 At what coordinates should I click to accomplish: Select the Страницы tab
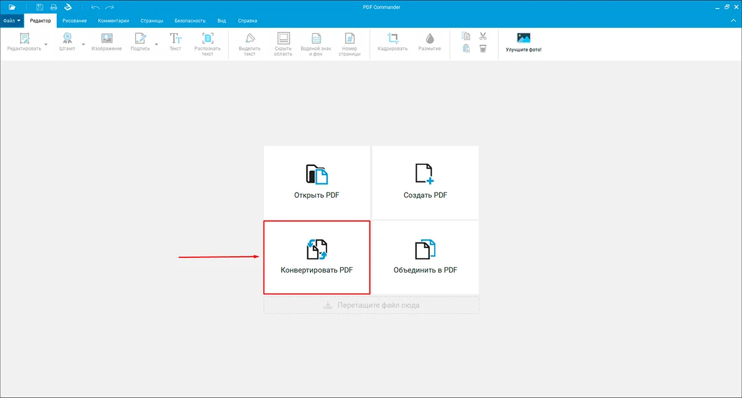click(152, 20)
